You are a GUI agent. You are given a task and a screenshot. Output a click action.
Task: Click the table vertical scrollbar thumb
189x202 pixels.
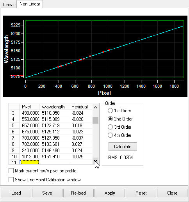click(x=95, y=120)
